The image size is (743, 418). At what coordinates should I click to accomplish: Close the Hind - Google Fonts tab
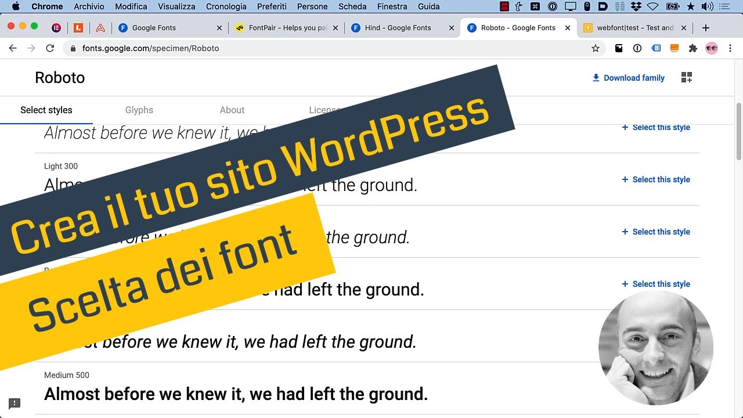pyautogui.click(x=452, y=28)
